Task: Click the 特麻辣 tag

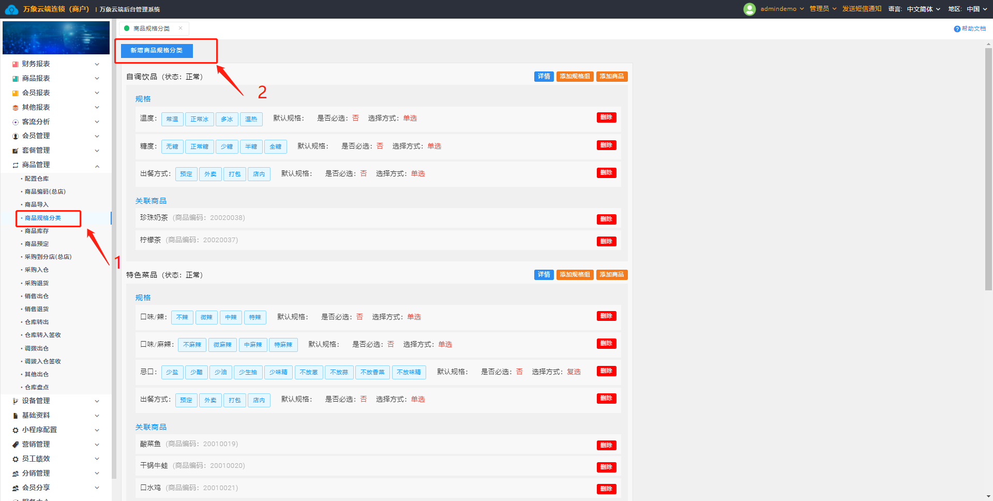Action: tap(283, 345)
